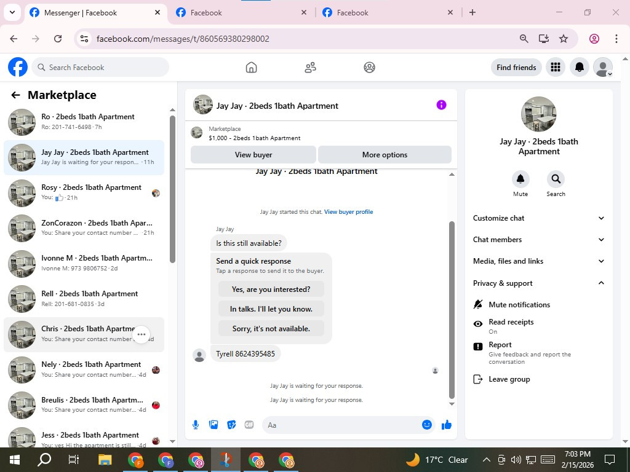This screenshot has width=630, height=472.
Task: Switch to the third Facebook tab
Action: point(388,13)
